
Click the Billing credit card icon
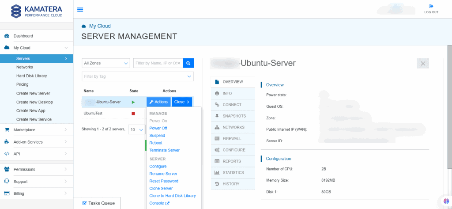click(x=7, y=194)
